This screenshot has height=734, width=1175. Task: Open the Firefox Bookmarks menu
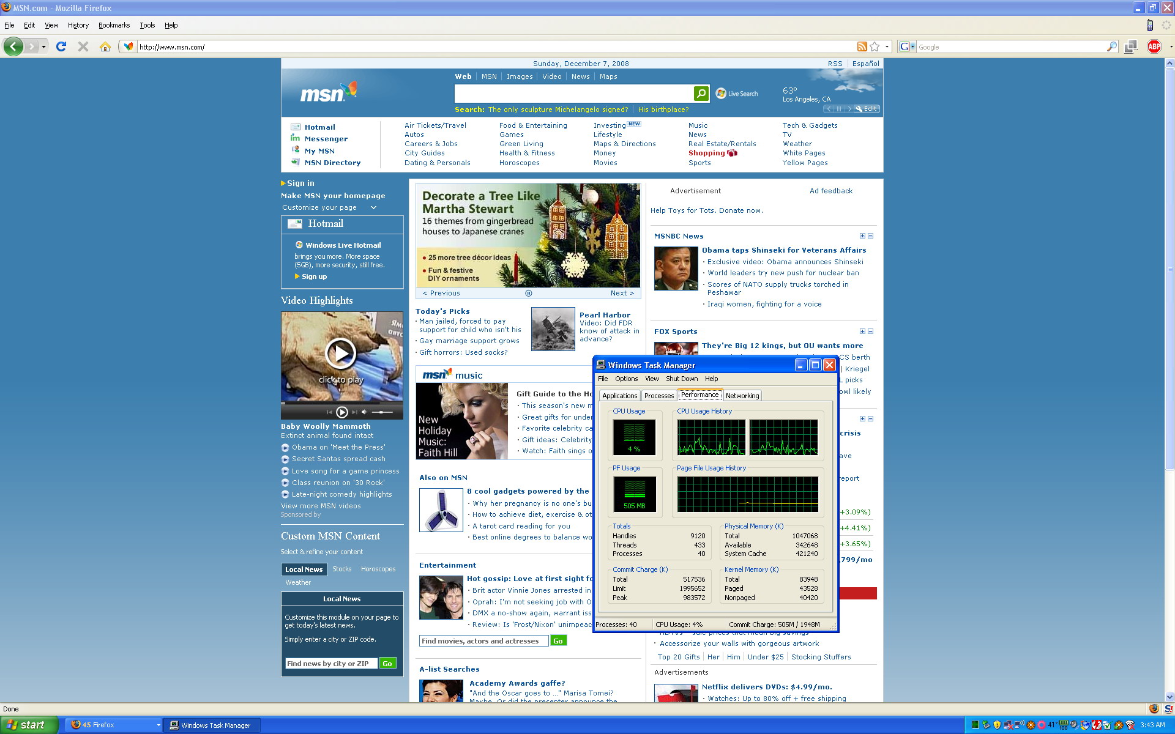[x=114, y=25]
